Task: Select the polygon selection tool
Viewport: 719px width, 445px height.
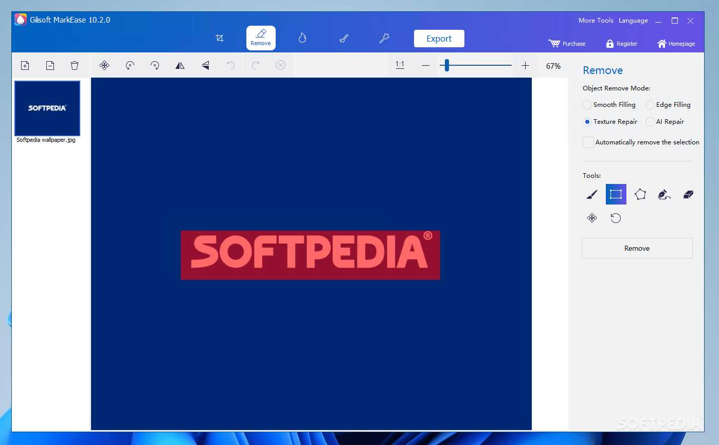Action: [x=640, y=194]
